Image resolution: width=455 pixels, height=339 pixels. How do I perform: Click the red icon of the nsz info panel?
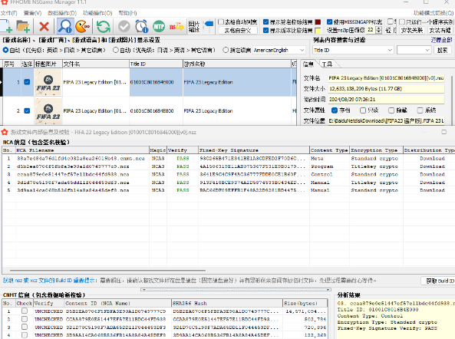4,132
